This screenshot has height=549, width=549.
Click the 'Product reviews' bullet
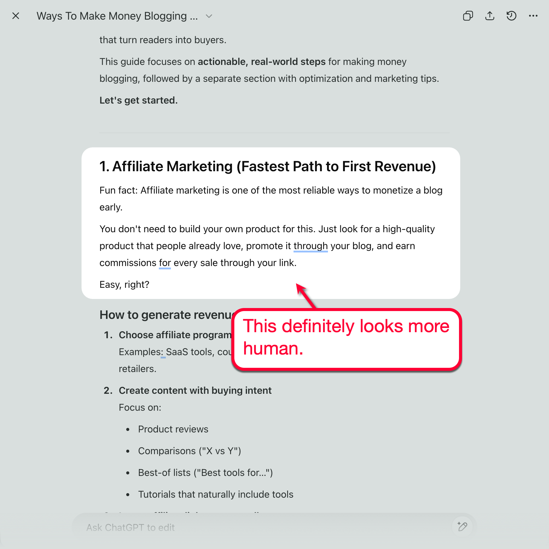point(173,429)
